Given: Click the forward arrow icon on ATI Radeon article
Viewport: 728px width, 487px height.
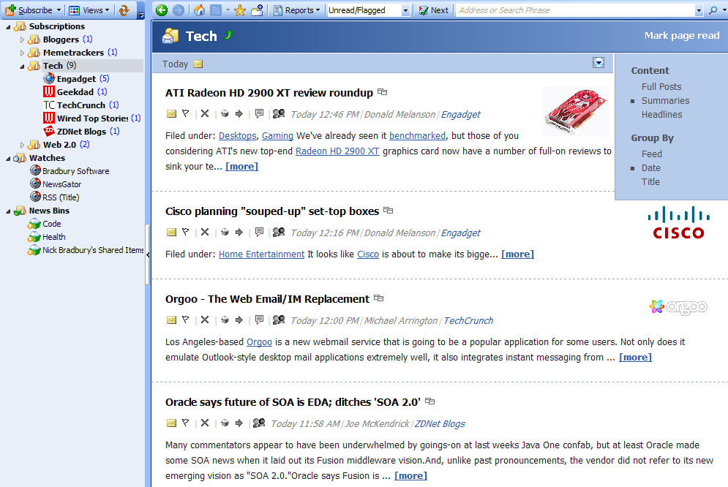Looking at the screenshot, I should [239, 113].
